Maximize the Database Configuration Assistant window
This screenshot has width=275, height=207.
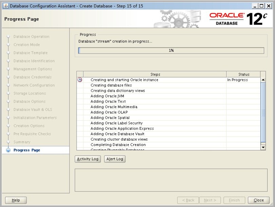[261, 6]
